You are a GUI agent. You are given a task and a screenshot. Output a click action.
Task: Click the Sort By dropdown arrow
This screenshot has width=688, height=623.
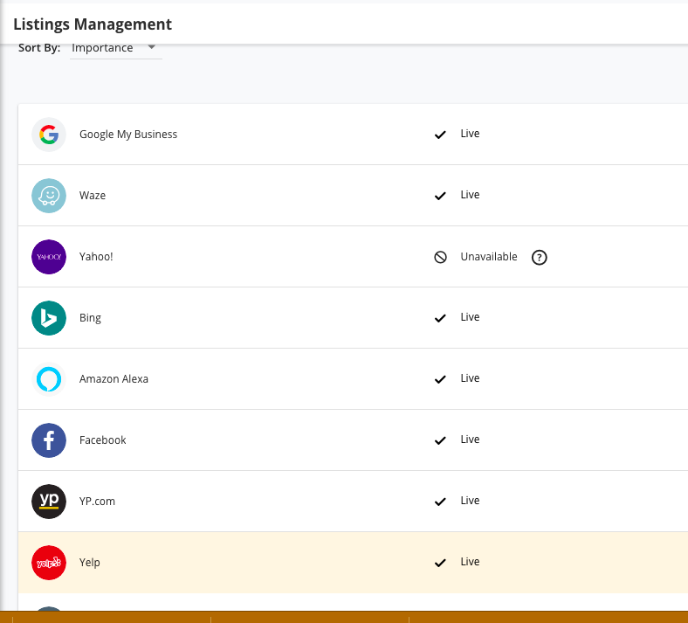152,47
